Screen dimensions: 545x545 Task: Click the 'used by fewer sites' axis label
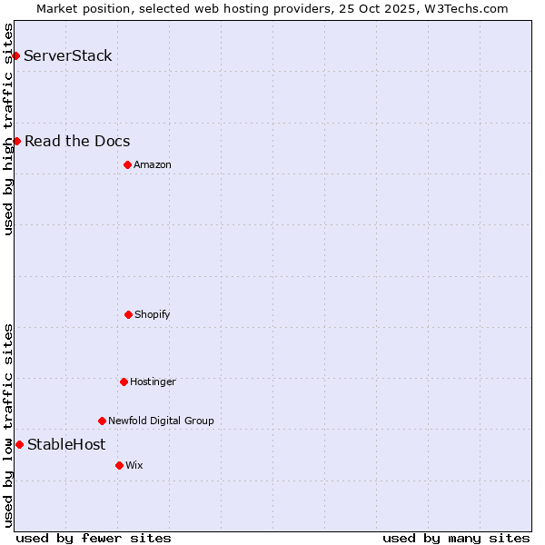(94, 538)
